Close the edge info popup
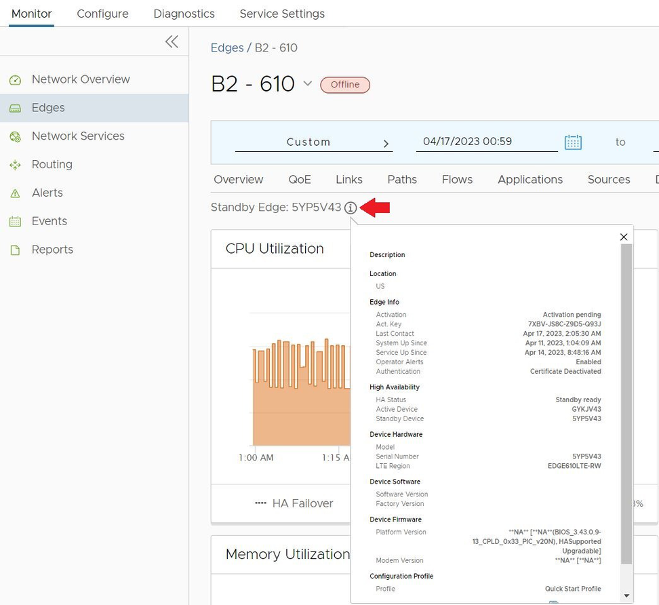Viewport: 659px width, 605px height. click(x=624, y=237)
